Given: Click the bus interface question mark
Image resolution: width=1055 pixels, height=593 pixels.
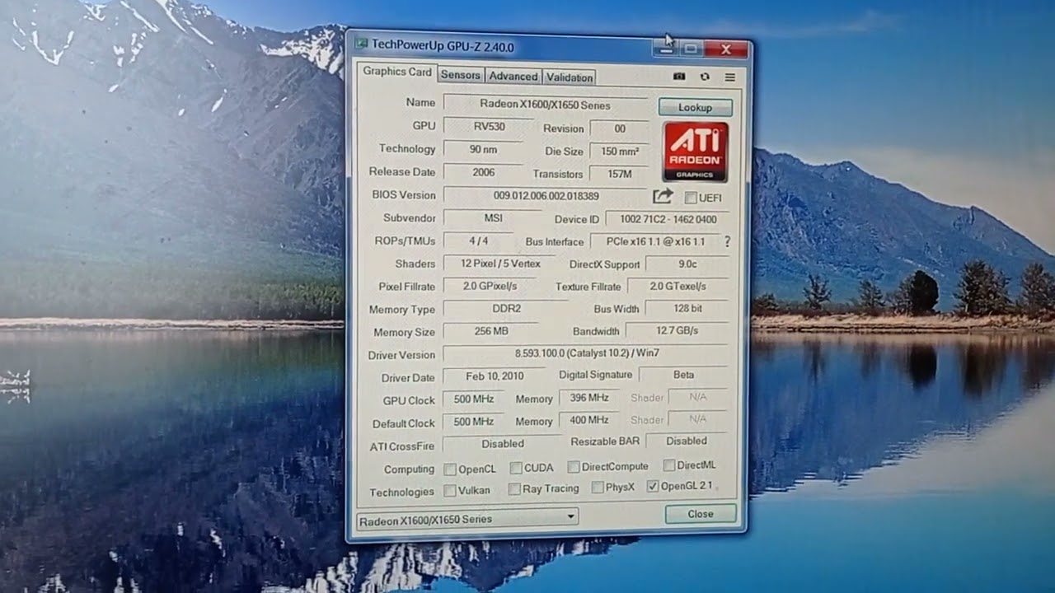Looking at the screenshot, I should [x=727, y=241].
